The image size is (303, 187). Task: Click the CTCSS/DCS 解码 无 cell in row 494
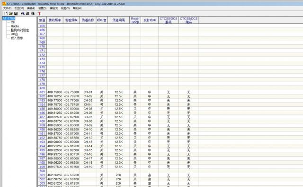pyautogui.click(x=169, y=146)
